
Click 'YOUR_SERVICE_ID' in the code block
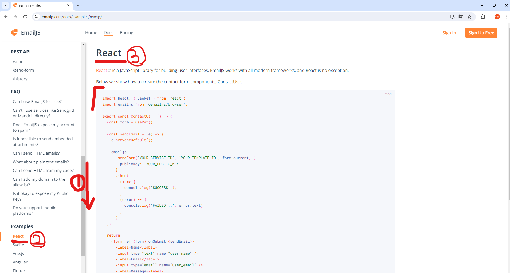[156, 158]
